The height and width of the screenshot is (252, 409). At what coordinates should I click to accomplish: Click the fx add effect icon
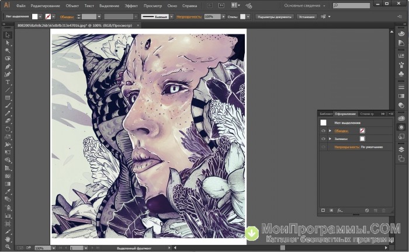tap(340, 211)
